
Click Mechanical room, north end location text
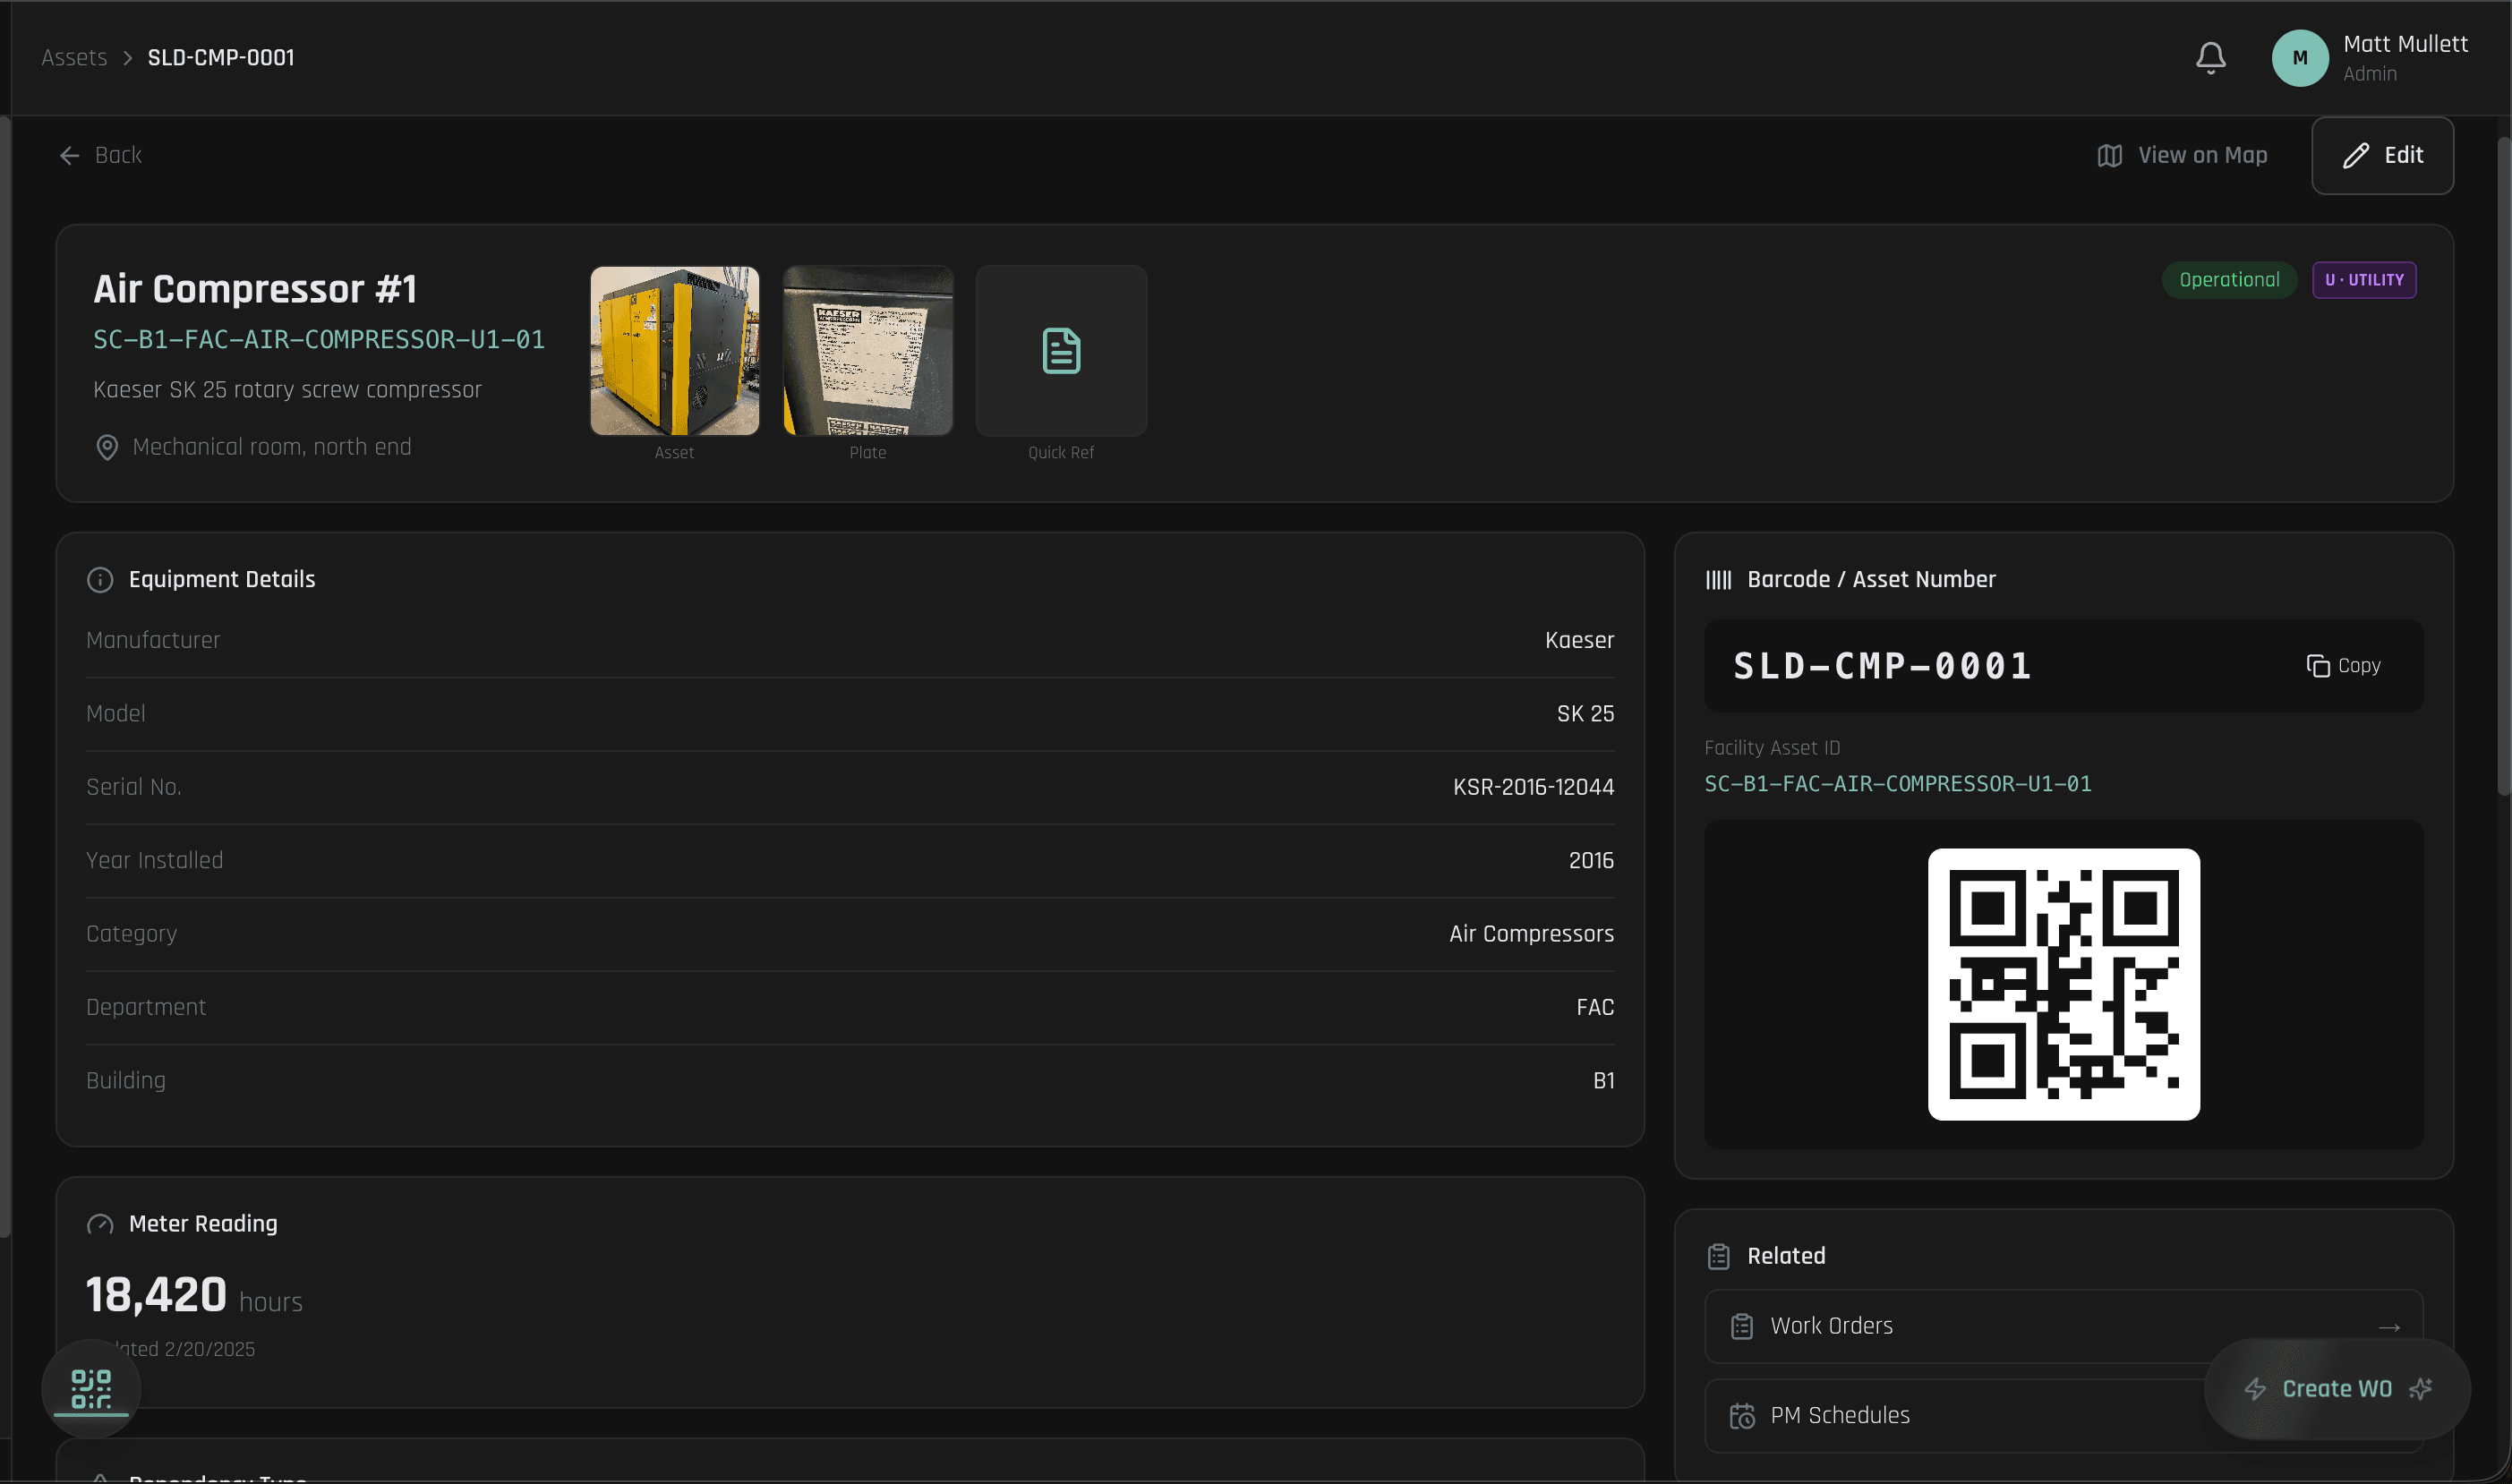[x=272, y=447]
